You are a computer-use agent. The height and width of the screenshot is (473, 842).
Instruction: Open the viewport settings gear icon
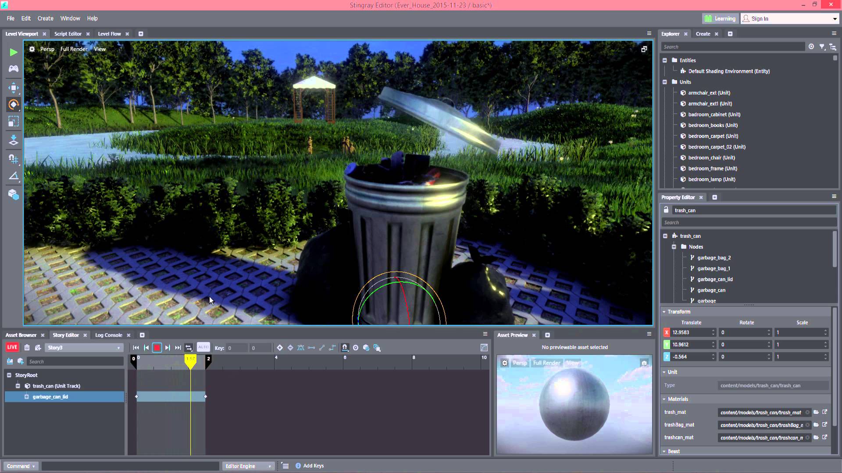coord(32,49)
